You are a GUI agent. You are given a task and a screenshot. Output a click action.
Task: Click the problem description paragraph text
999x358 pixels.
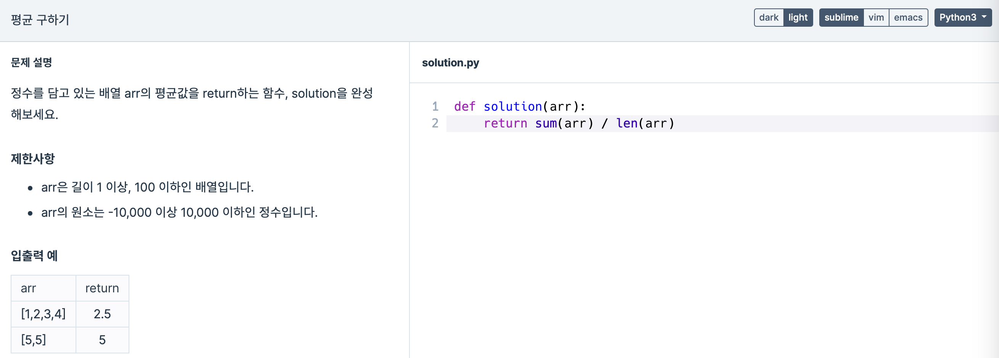[192, 103]
